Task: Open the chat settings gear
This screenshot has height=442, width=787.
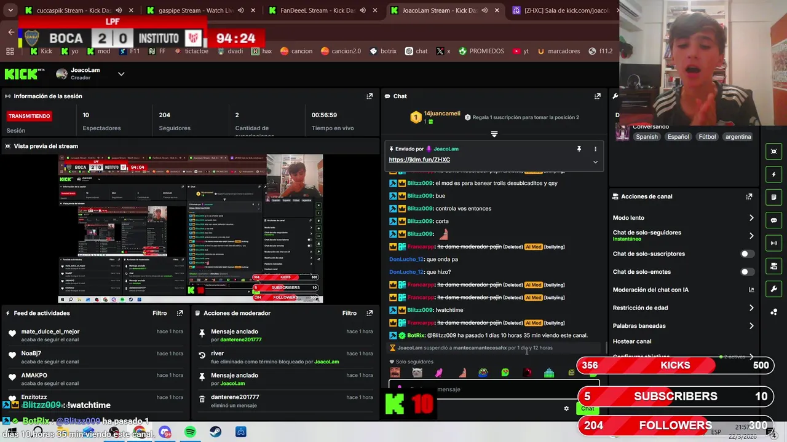Action: point(566,408)
